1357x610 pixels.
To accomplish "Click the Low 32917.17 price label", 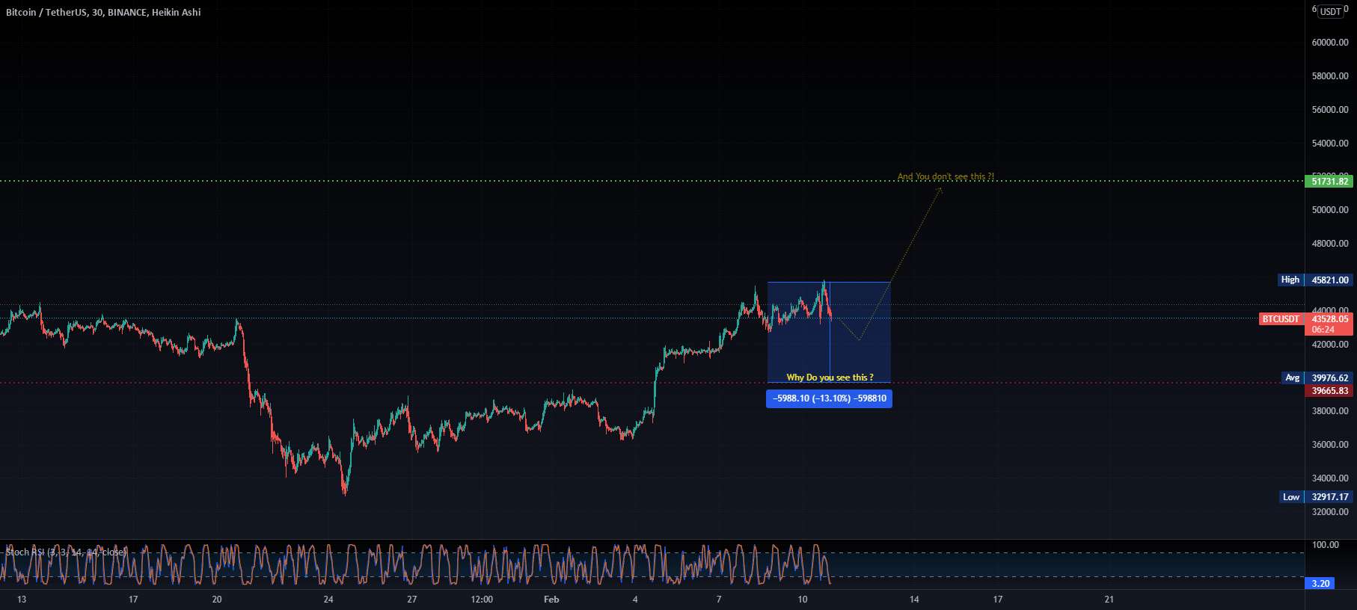I will pyautogui.click(x=1315, y=496).
